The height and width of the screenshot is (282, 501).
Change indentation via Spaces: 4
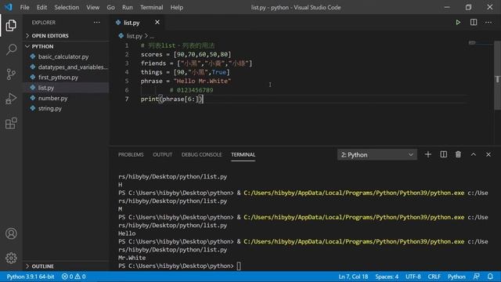tap(387, 277)
